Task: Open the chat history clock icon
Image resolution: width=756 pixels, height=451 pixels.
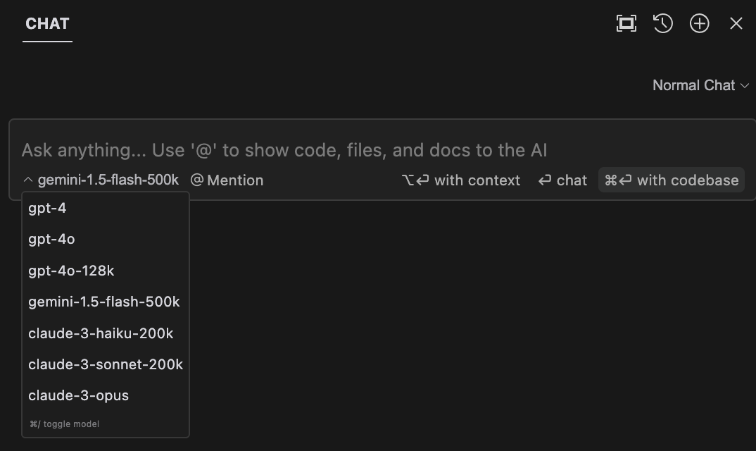Action: tap(663, 23)
